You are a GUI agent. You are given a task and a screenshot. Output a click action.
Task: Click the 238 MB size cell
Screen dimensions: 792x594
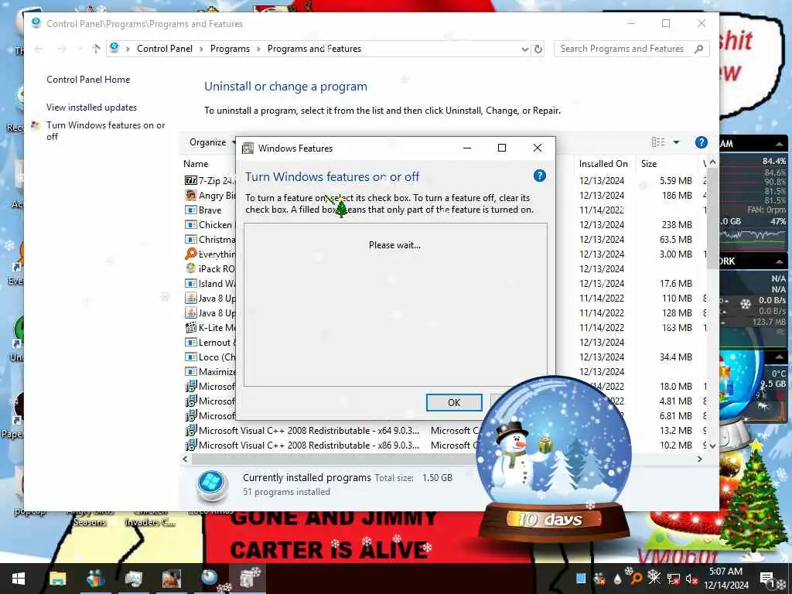pos(677,225)
